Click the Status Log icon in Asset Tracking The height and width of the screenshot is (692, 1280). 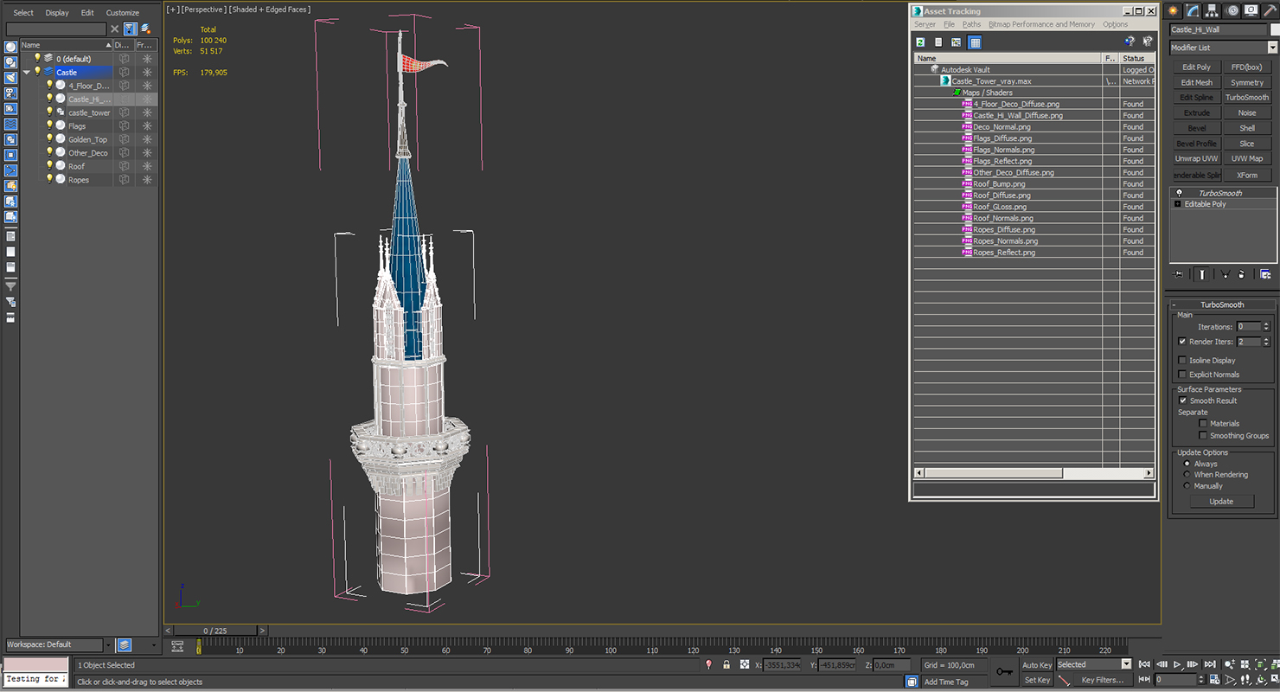[938, 42]
